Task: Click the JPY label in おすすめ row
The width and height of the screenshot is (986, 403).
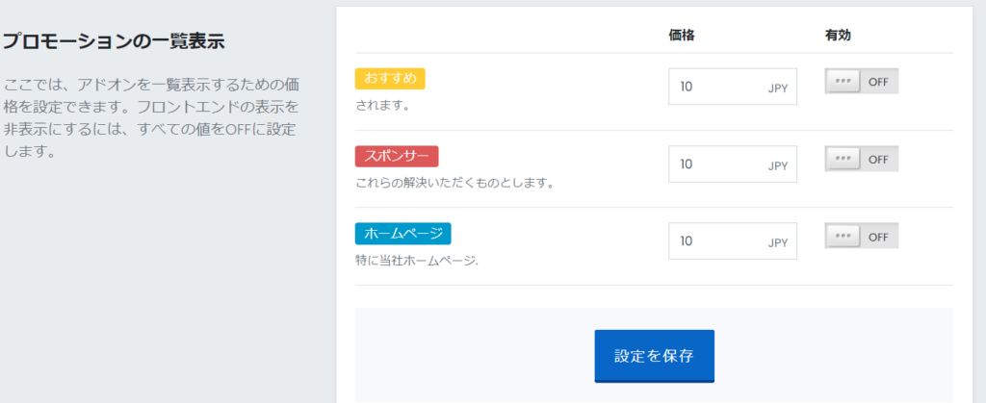Action: (x=777, y=88)
